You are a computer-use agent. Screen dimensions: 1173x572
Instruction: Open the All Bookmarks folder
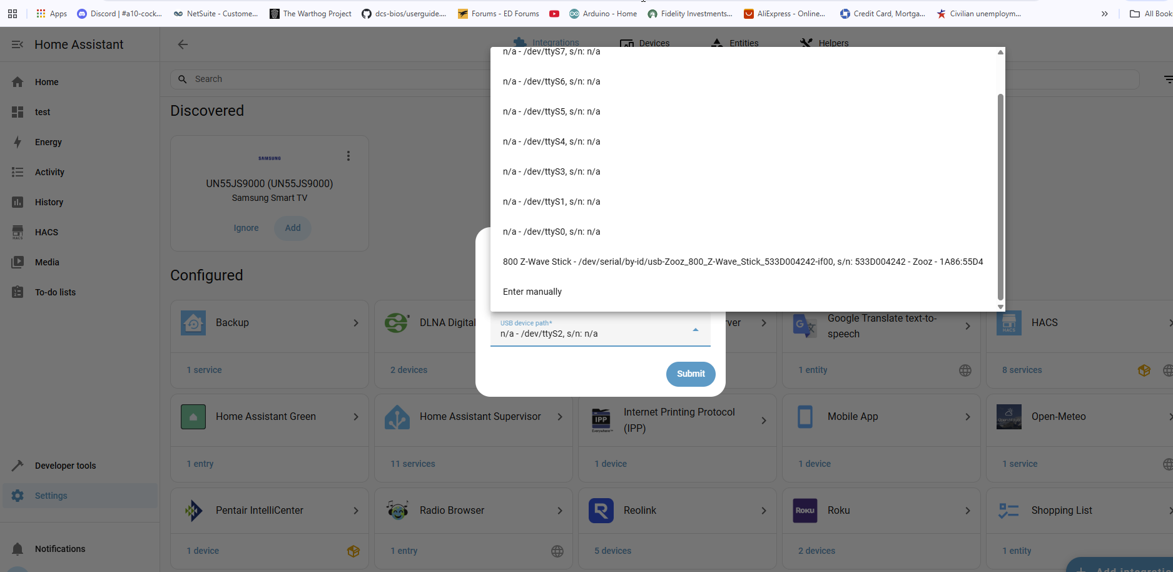coord(1151,14)
